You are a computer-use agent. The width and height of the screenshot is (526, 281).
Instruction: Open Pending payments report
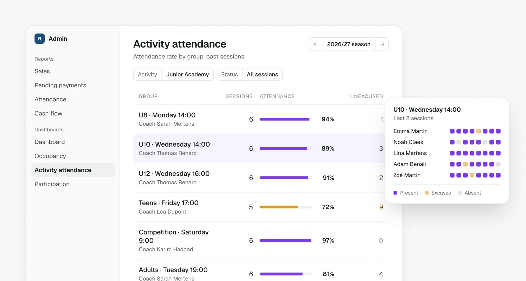[x=60, y=85]
